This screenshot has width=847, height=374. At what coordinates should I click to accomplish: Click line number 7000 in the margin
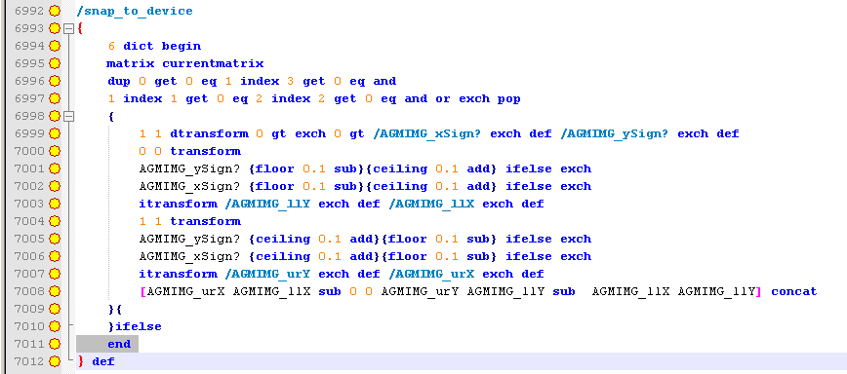pyautogui.click(x=29, y=151)
